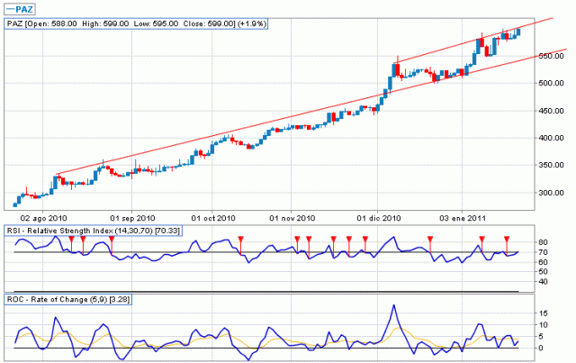
Task: Click the 80 level on RSI axis
Action: point(543,242)
